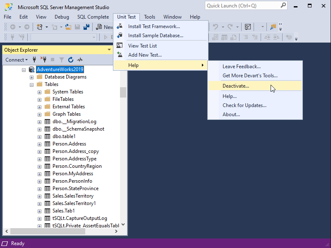331x248 pixels.
Task: Expand the tSQLt.CaptureOutputLog table node
Action: pyautogui.click(x=39, y=219)
